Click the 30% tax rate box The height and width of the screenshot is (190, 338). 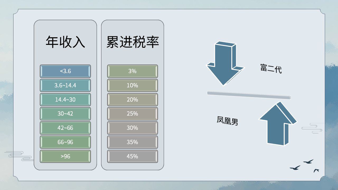click(x=133, y=128)
